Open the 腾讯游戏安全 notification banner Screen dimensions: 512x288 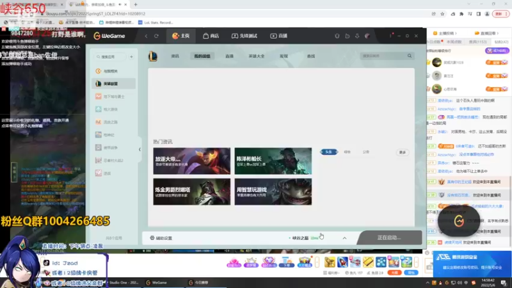(472, 263)
